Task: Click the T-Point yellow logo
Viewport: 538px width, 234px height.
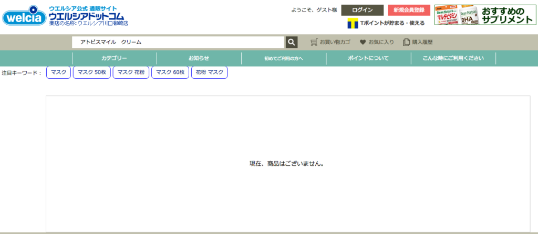Action: tap(353, 23)
